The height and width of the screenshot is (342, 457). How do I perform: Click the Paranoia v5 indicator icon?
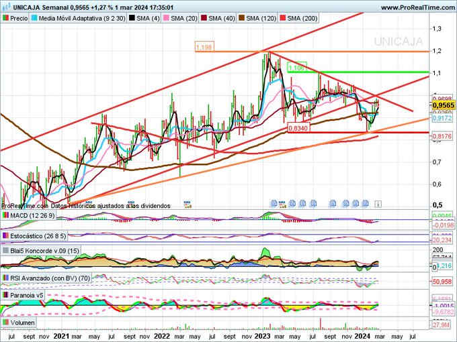5,295
